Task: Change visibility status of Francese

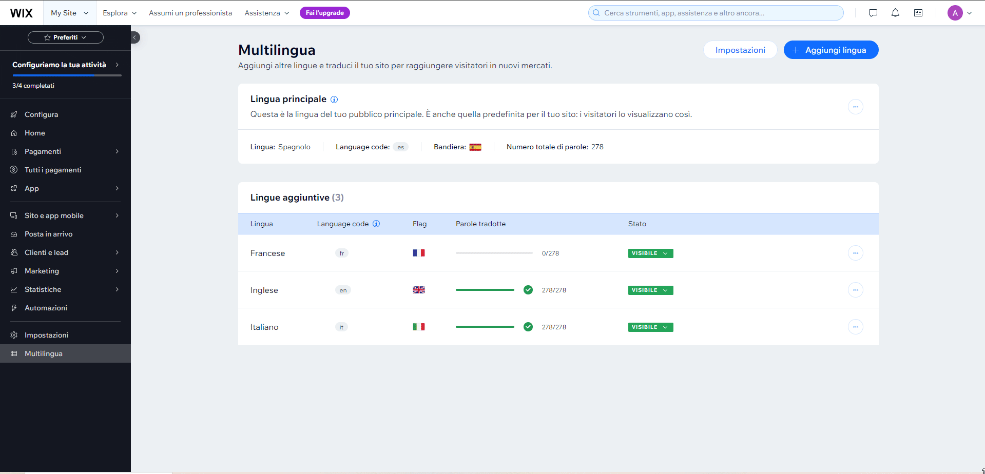Action: click(x=650, y=253)
